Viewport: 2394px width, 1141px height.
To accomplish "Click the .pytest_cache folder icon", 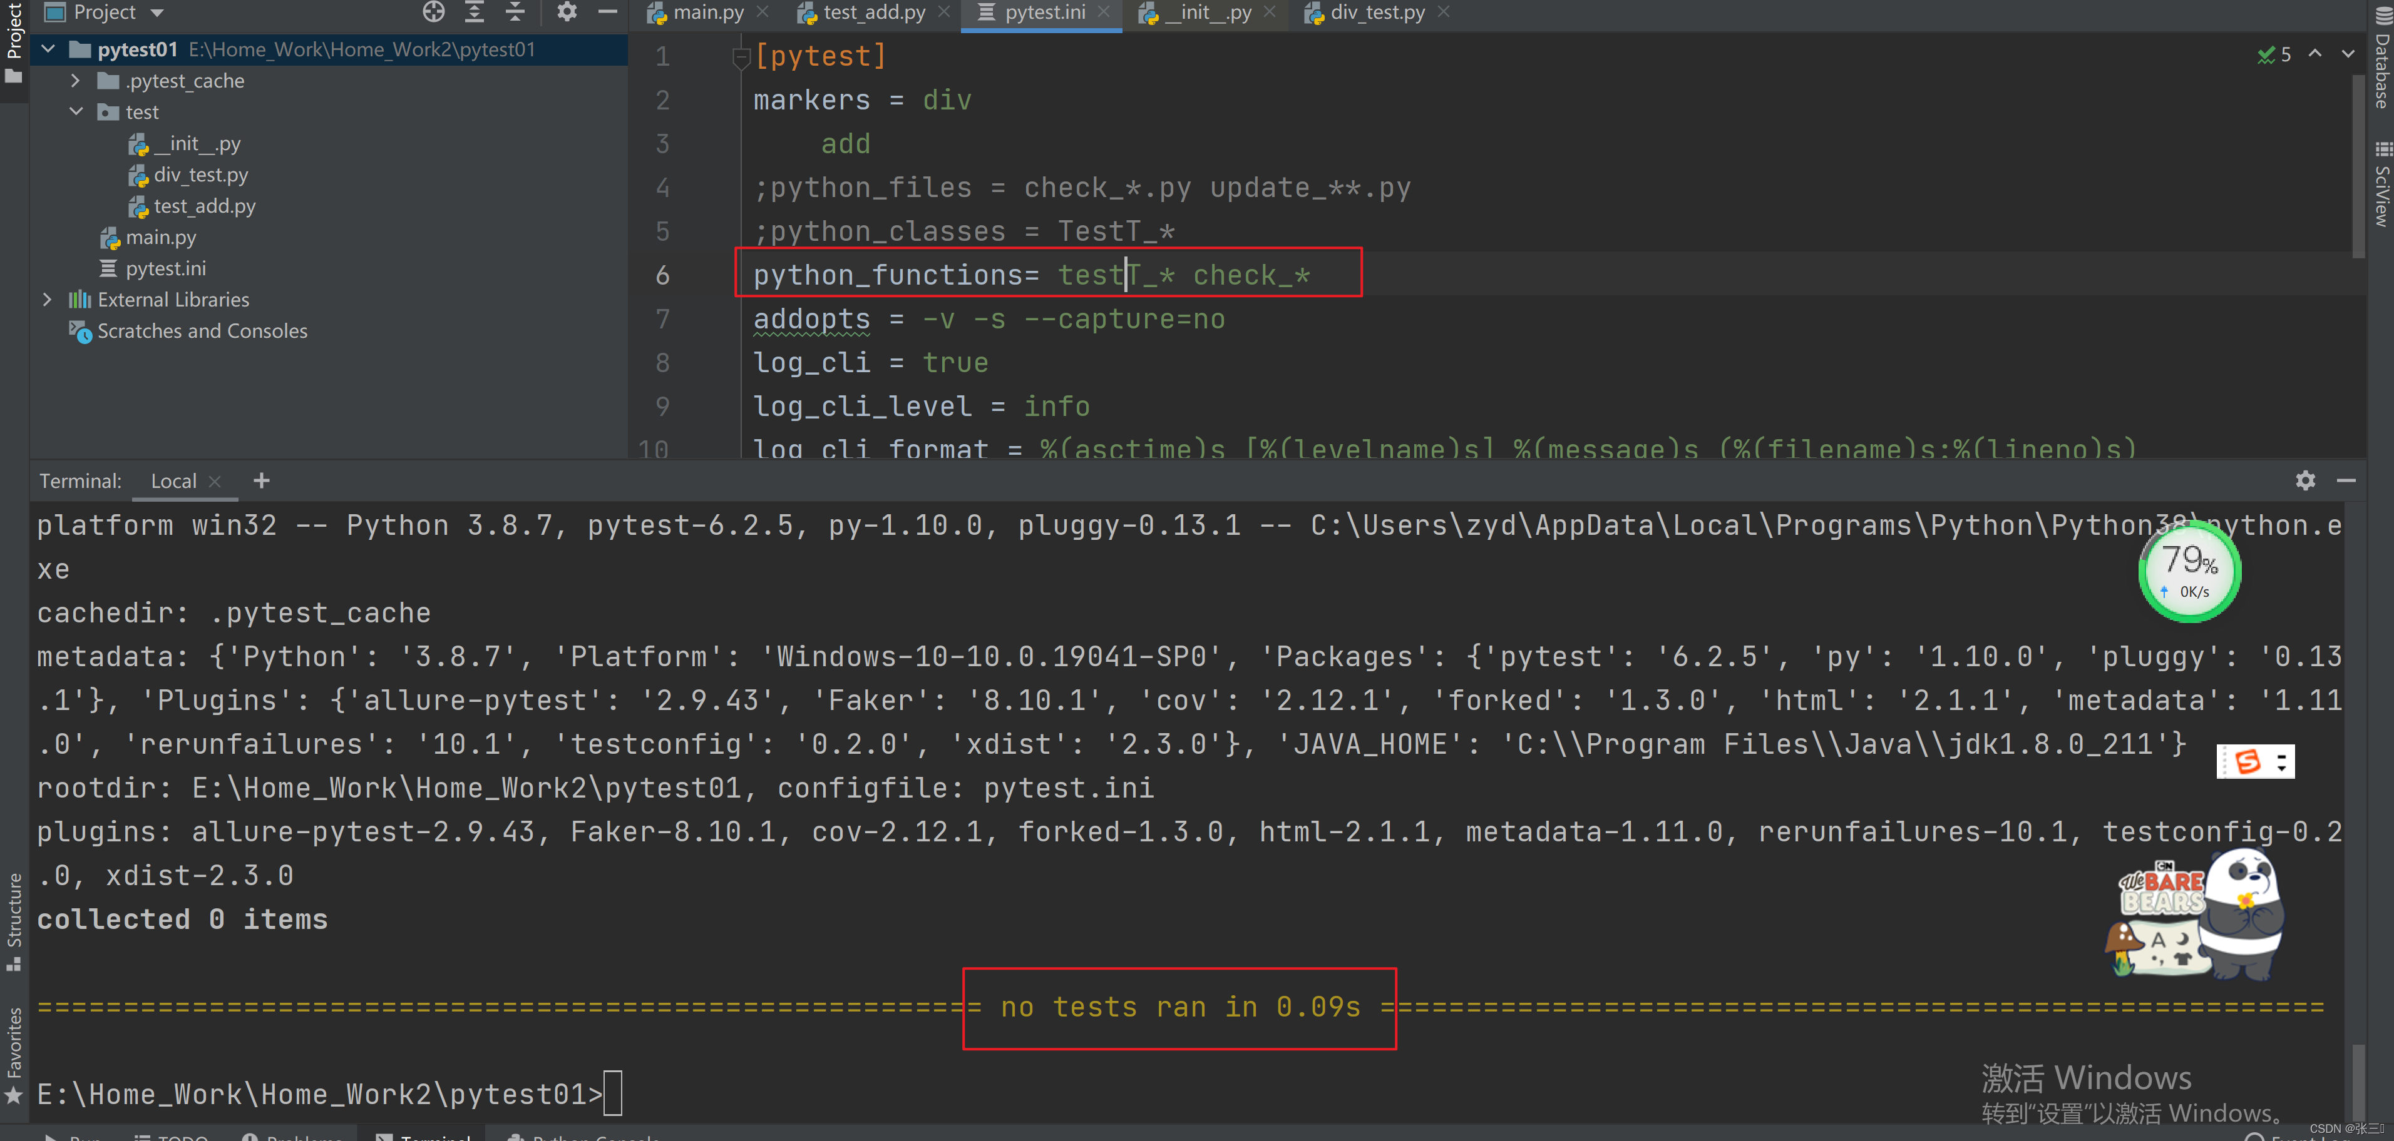I will click(x=109, y=81).
